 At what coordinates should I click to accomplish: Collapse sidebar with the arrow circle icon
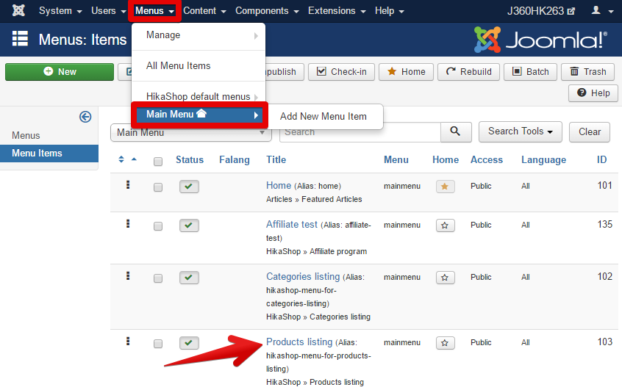pos(85,117)
